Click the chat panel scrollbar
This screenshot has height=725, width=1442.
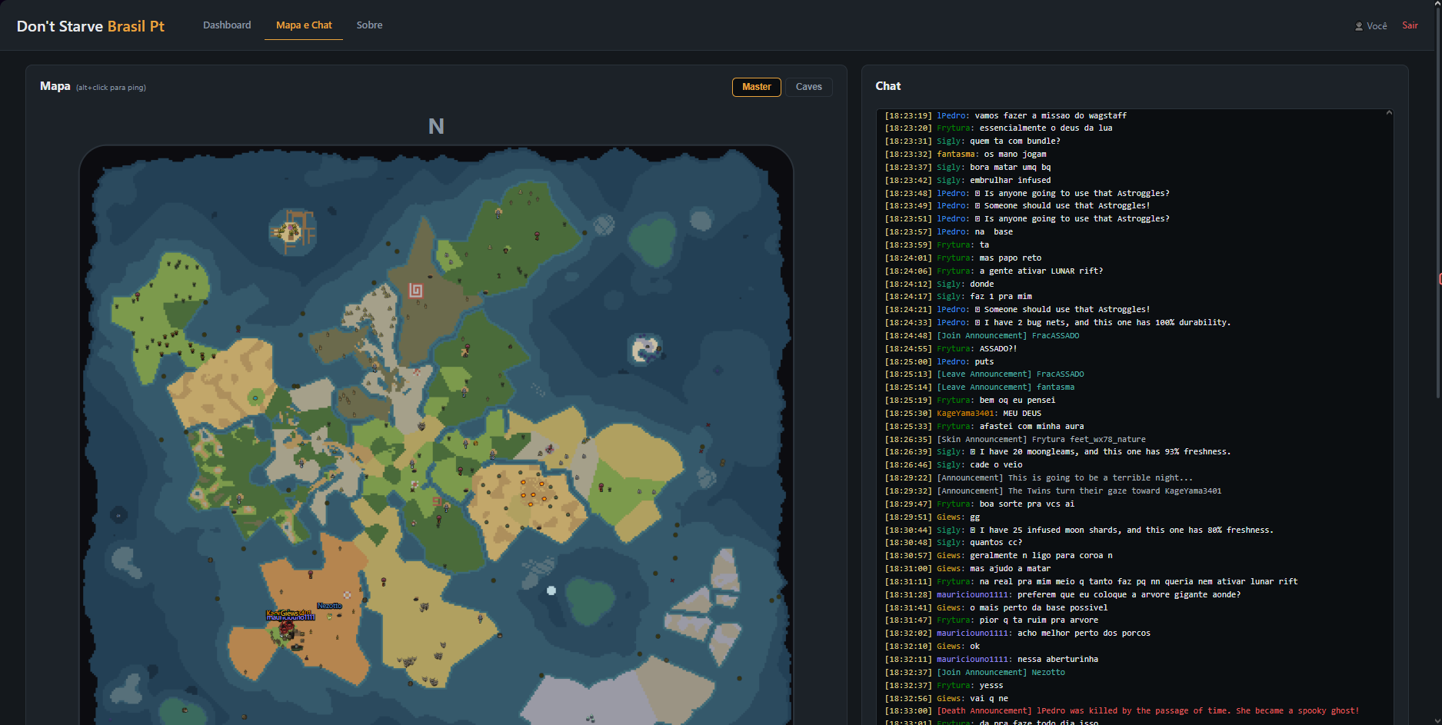click(x=1389, y=415)
